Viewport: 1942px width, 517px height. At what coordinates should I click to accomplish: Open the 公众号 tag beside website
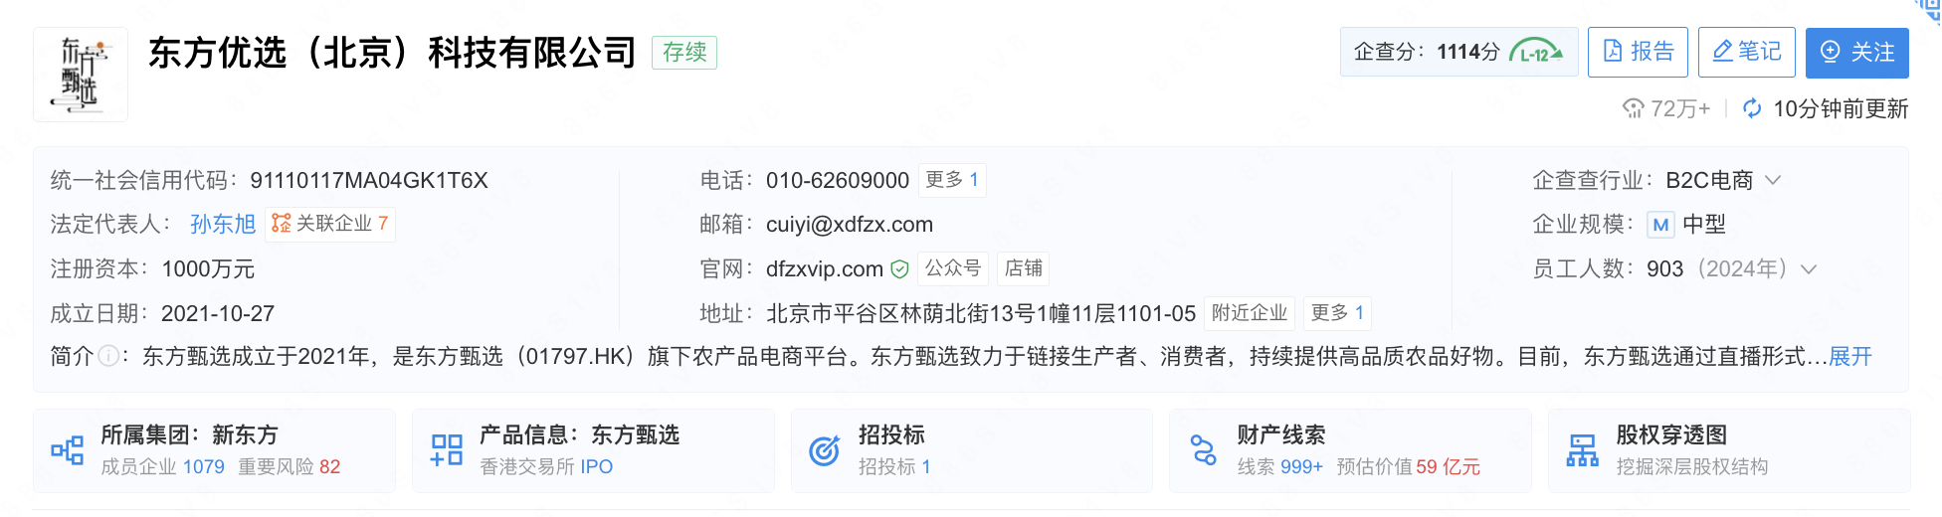click(x=952, y=268)
